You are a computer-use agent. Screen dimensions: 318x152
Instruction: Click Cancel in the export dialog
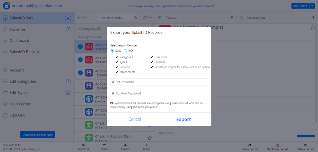pos(134,119)
